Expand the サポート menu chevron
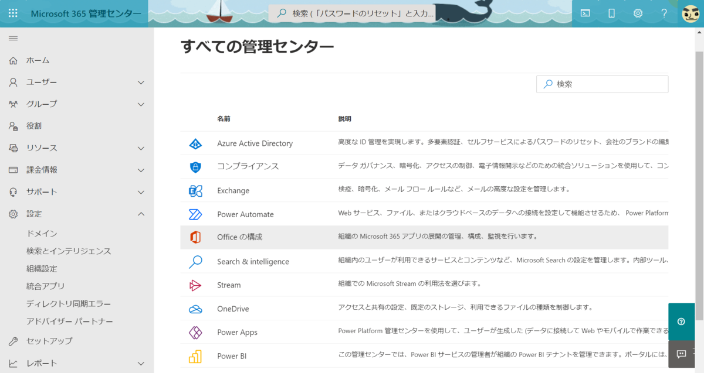Viewport: 704px width, 373px height. [x=141, y=192]
